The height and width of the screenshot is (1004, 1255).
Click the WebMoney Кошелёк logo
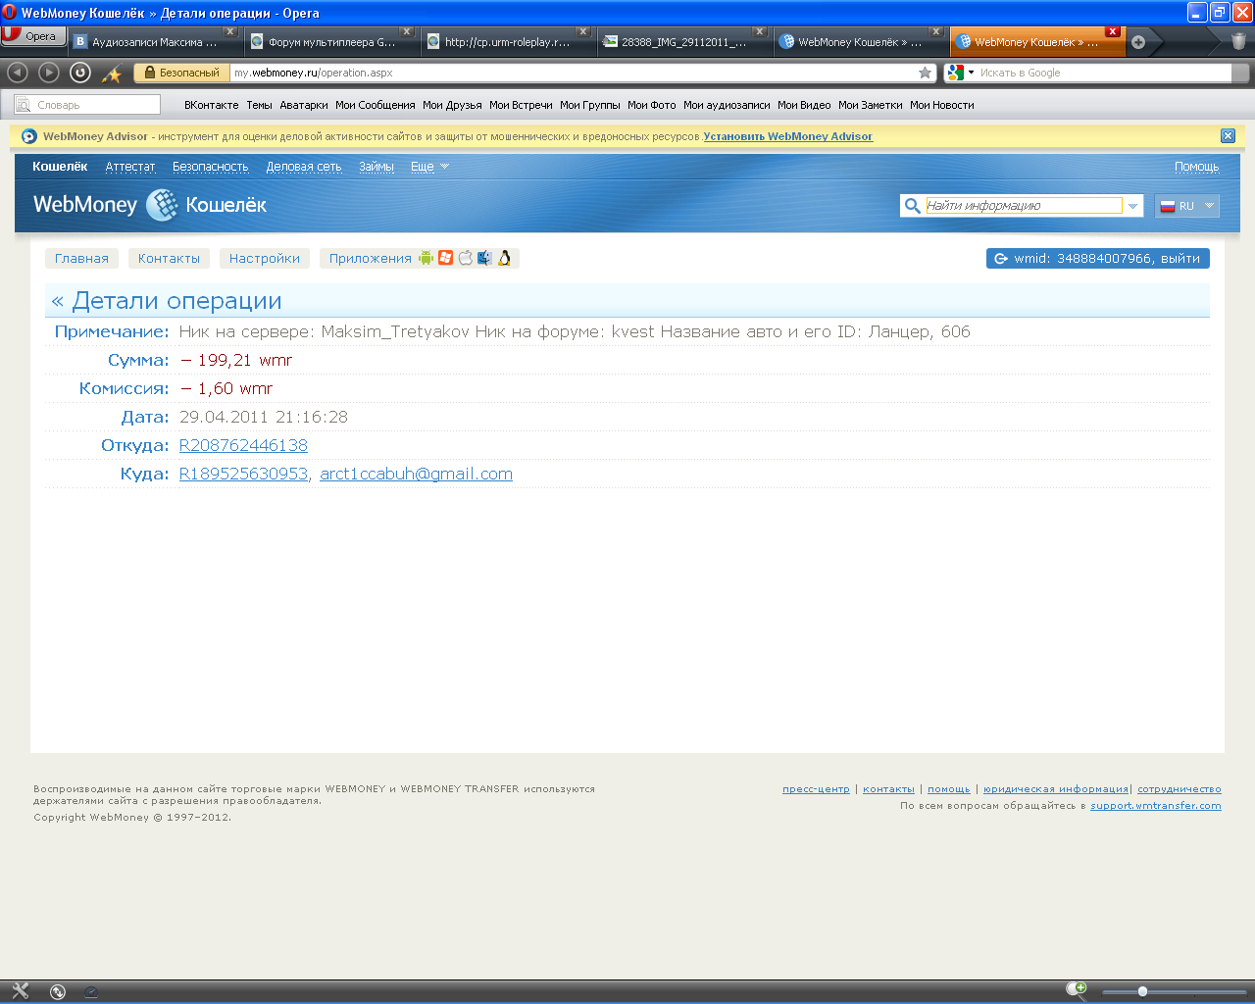pos(150,205)
